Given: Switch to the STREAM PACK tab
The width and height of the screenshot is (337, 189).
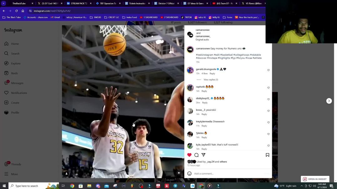Looking at the screenshot, I should coord(79,3).
